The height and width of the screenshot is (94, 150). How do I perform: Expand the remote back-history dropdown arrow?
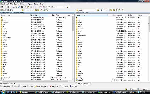(x=104, y=10)
